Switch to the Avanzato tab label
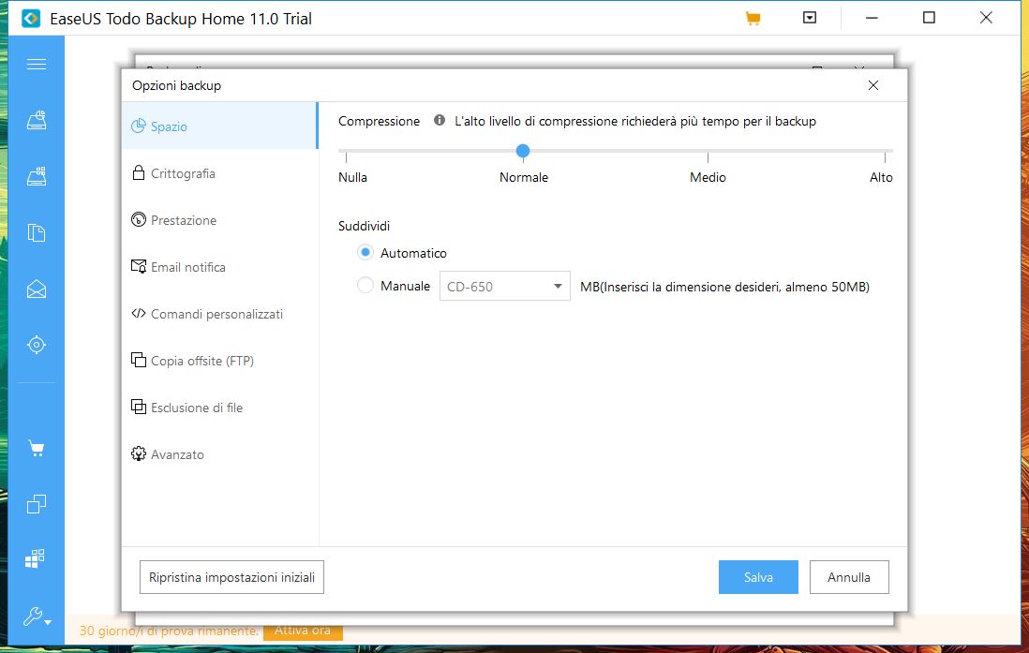Screen dimensions: 1029x653 tap(177, 454)
